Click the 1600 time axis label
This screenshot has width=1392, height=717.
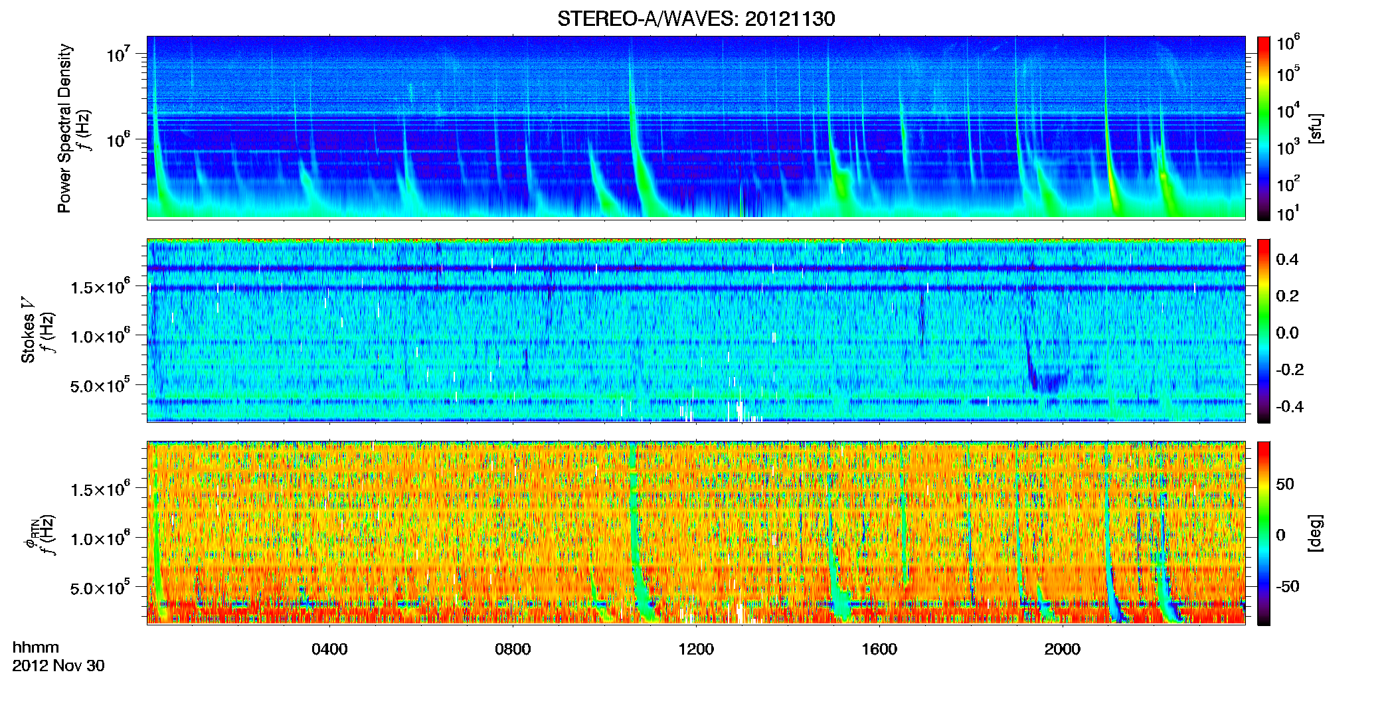(879, 649)
